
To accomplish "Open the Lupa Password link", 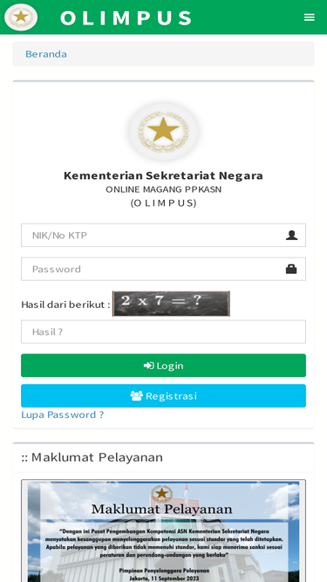I will tap(62, 414).
